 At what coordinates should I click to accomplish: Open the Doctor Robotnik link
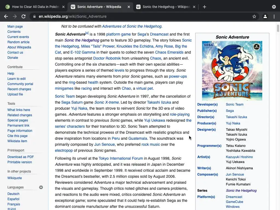point(107,59)
